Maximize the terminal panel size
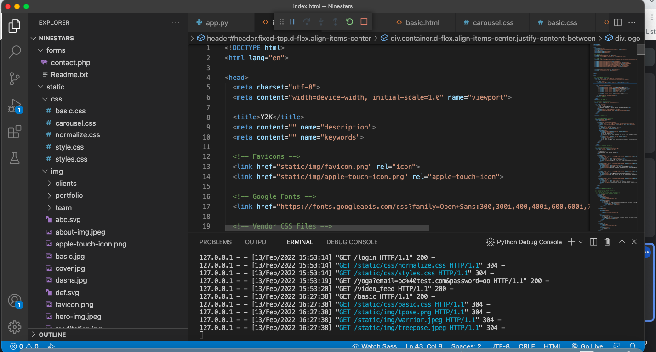Image resolution: width=656 pixels, height=352 pixels. coord(622,242)
